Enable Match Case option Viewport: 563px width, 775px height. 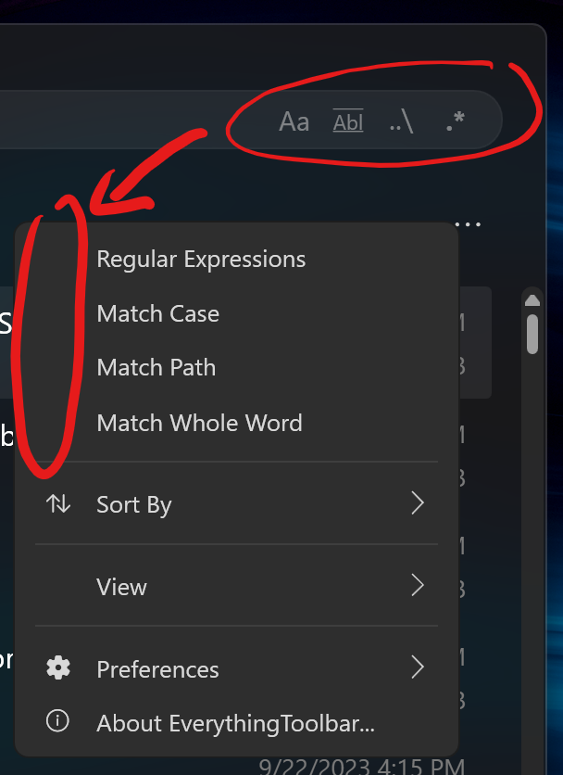tap(157, 313)
